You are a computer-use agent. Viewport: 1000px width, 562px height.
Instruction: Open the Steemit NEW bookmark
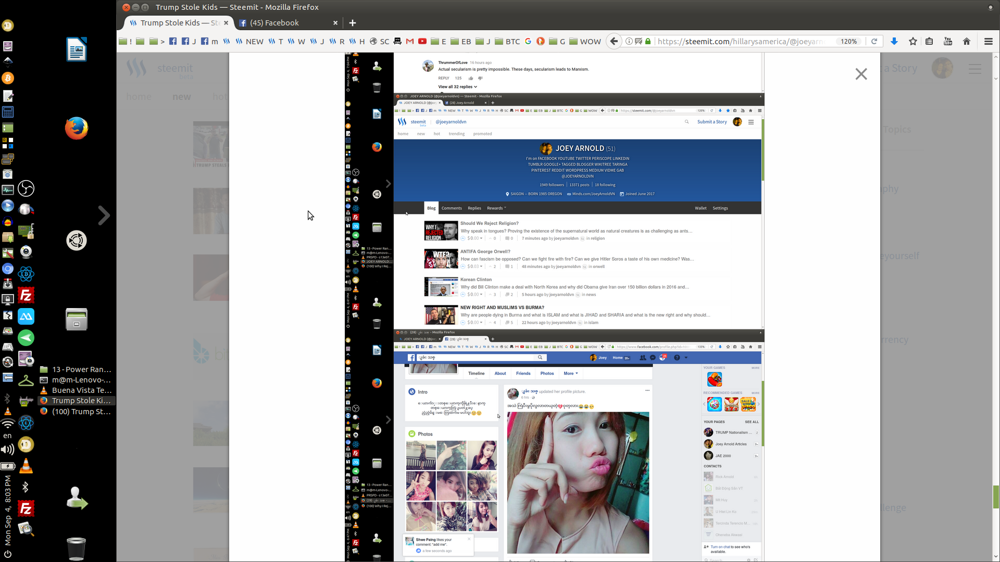(249, 42)
